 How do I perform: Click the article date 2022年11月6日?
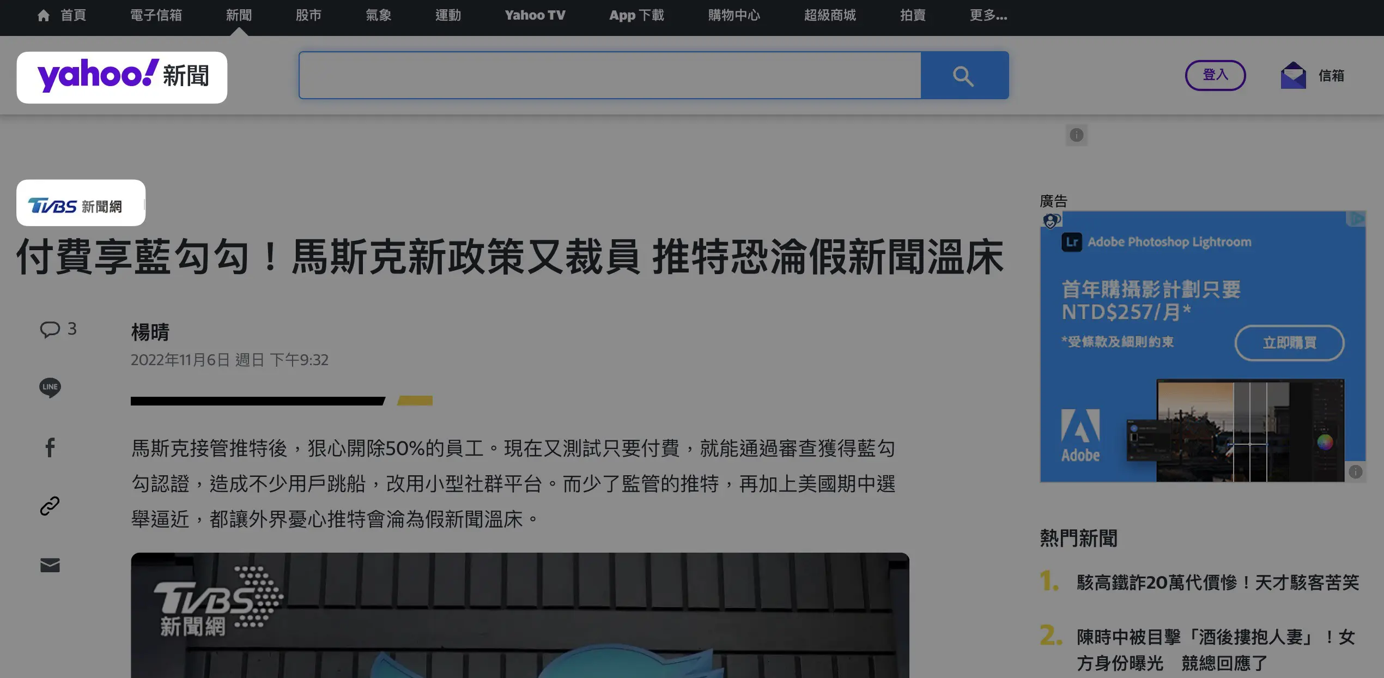click(229, 360)
